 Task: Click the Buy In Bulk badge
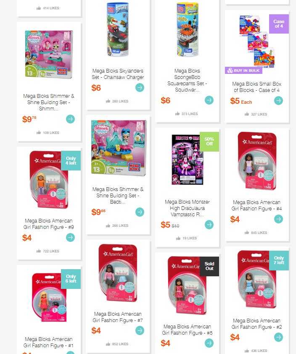pyautogui.click(x=244, y=71)
